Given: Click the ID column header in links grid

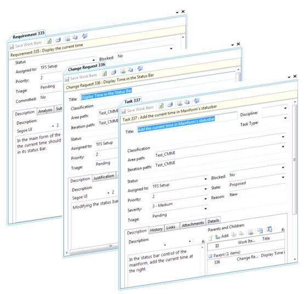Looking at the screenshot, I should pos(217,246).
